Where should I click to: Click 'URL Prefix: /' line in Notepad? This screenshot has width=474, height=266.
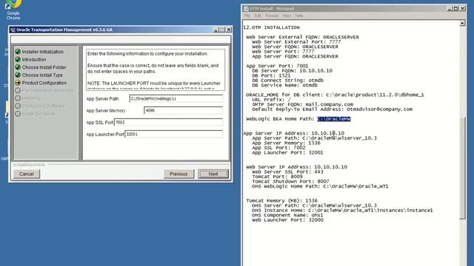(272, 100)
